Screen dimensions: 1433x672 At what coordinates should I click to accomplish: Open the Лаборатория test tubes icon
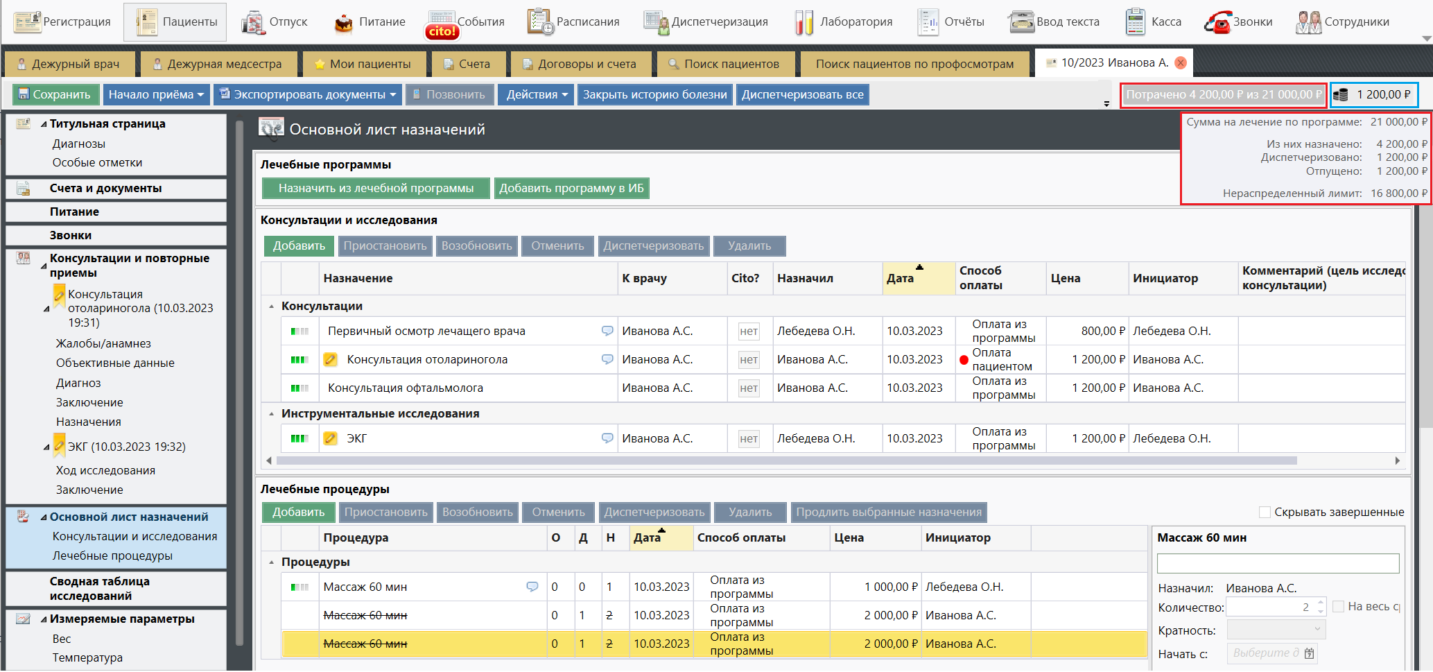pos(804,22)
